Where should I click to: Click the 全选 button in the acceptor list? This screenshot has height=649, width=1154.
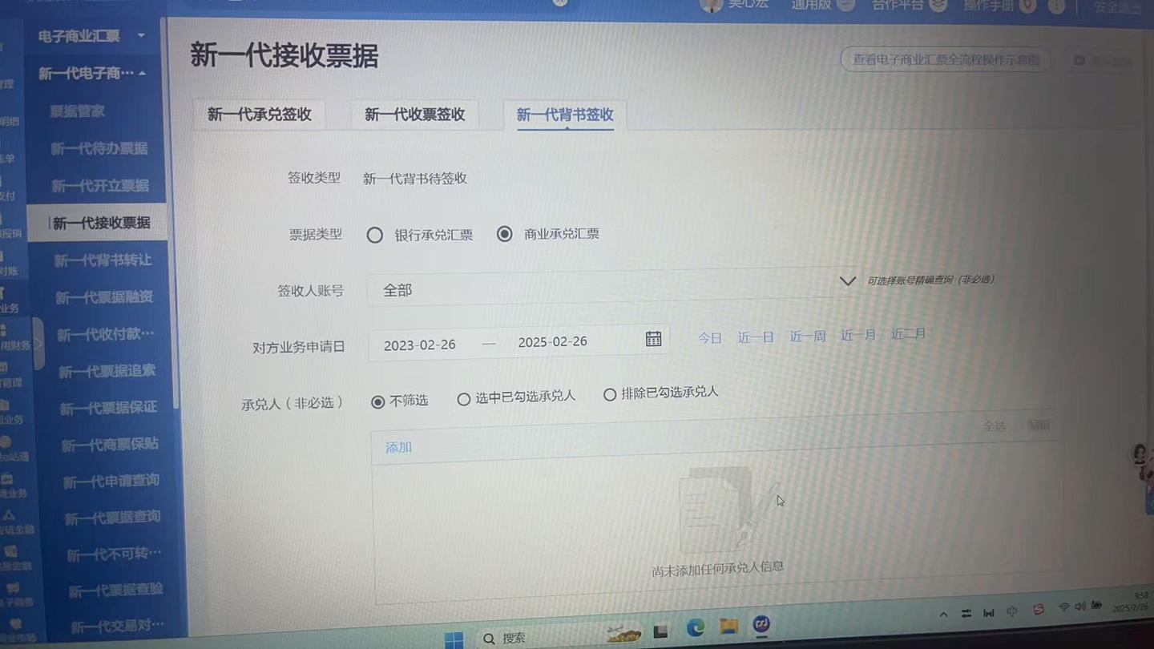995,425
